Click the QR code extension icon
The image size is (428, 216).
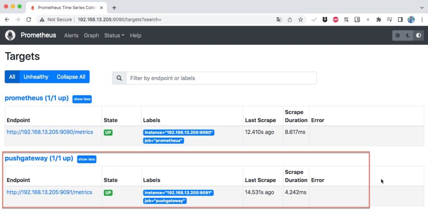tap(346, 20)
